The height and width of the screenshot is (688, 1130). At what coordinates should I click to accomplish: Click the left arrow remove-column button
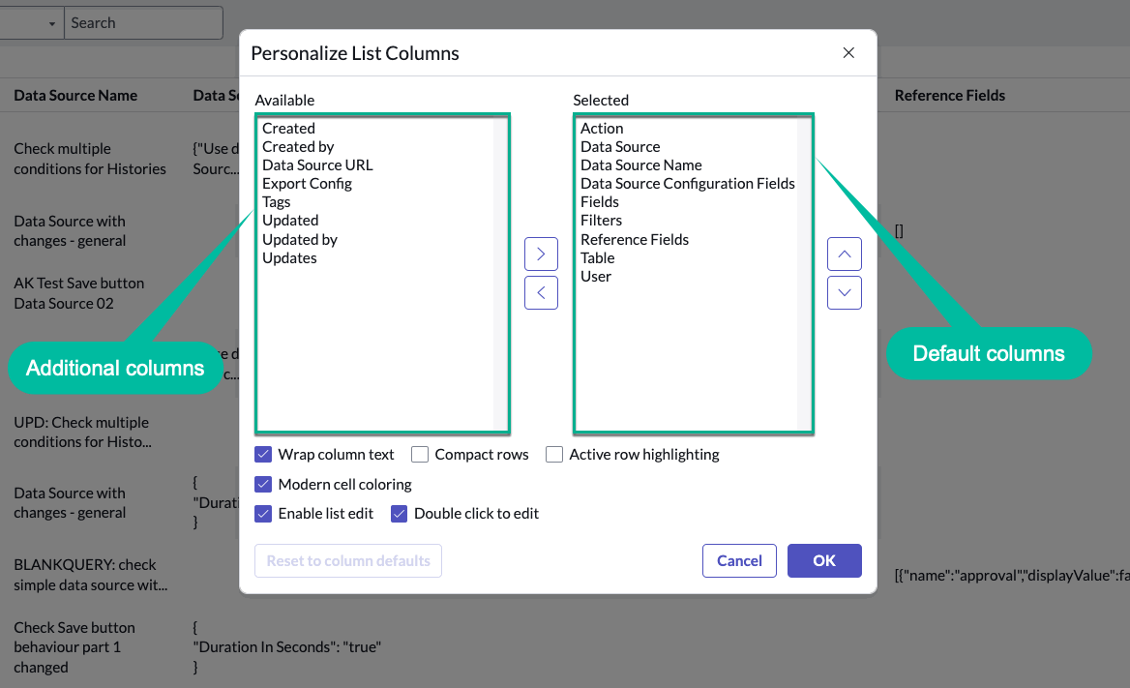pos(541,292)
